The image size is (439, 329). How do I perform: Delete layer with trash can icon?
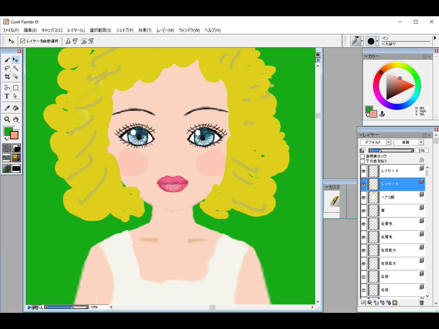(x=421, y=302)
